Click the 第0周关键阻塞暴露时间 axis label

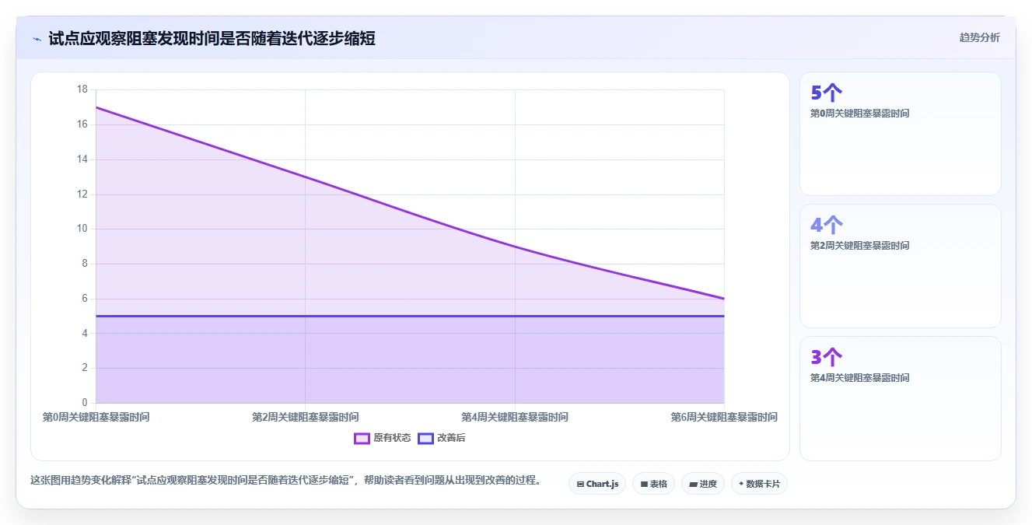pos(96,417)
